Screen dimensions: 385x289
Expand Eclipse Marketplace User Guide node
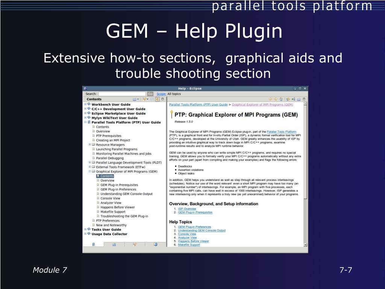coord(85,113)
